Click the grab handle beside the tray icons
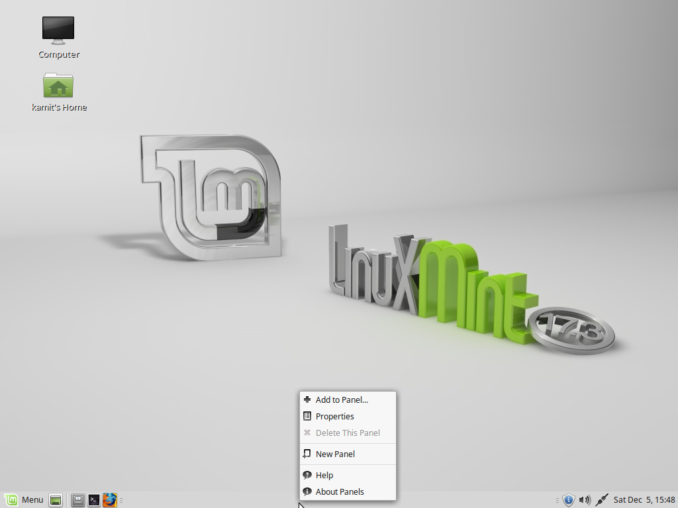The height and width of the screenshot is (508, 678). (x=557, y=500)
